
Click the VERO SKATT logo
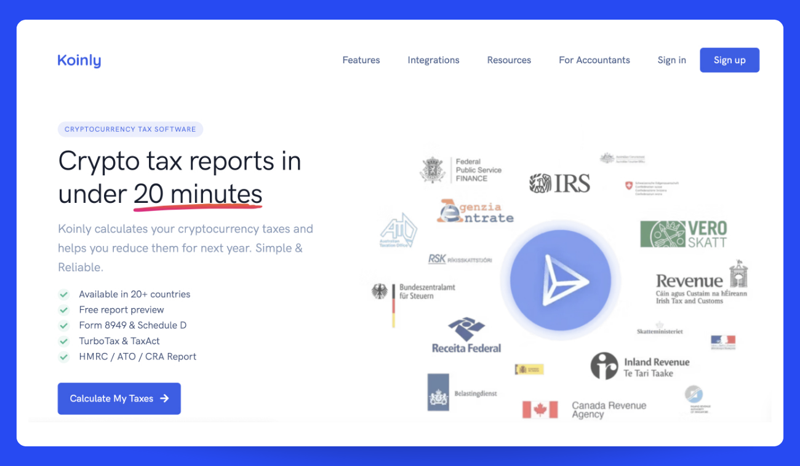[x=684, y=234]
